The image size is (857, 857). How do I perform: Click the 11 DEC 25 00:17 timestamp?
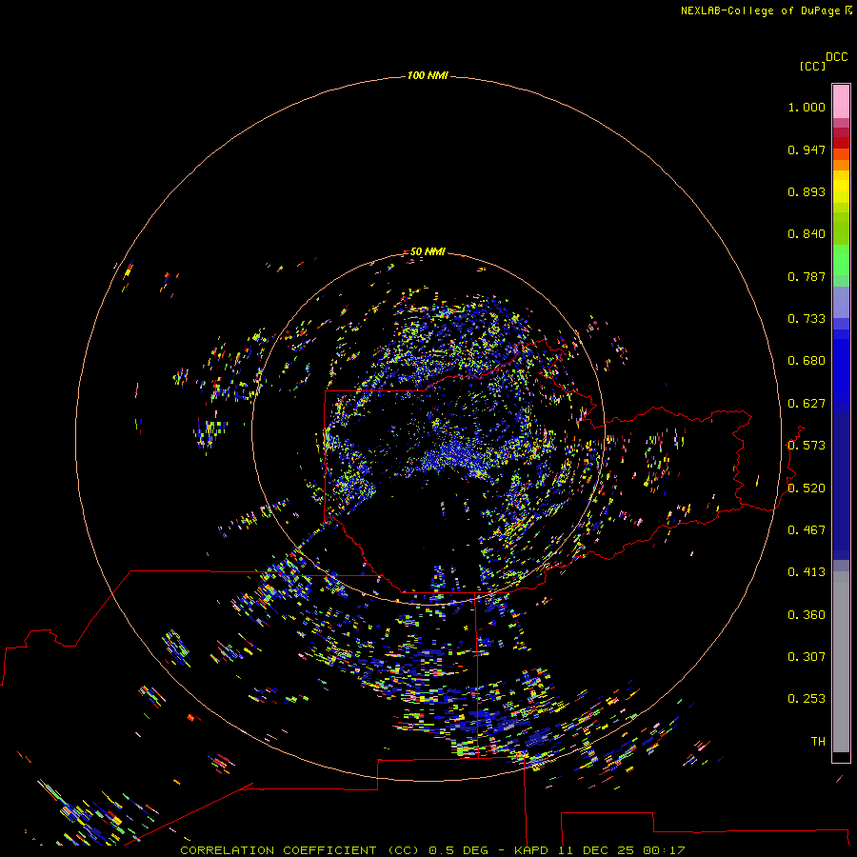click(x=620, y=849)
